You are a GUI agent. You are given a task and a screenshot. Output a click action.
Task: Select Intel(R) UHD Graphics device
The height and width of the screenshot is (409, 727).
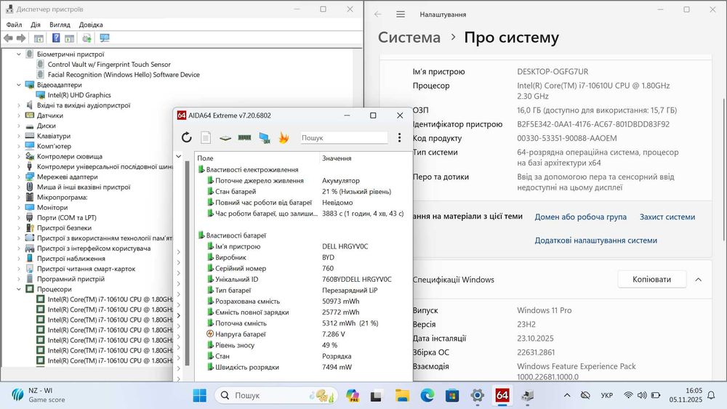[79, 95]
